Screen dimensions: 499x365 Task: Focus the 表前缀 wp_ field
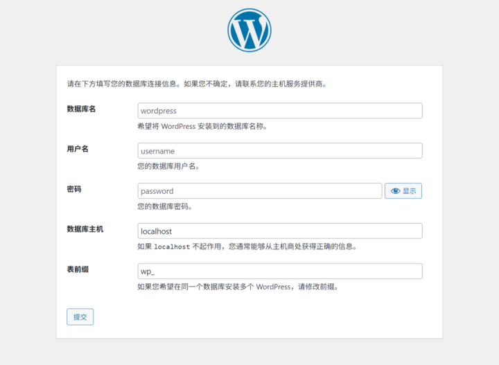pos(280,271)
